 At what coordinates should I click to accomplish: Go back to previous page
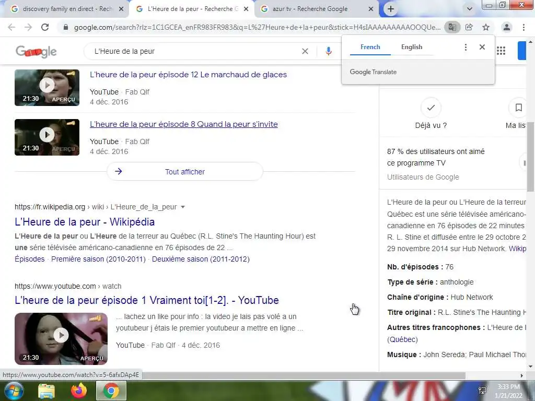[11, 27]
